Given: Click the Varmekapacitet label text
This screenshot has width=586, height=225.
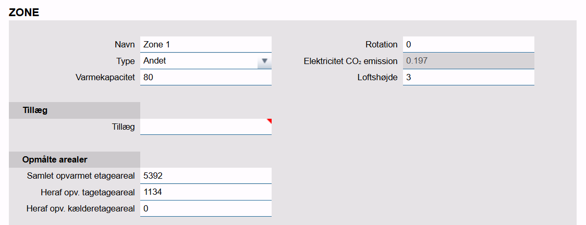Looking at the screenshot, I should (105, 77).
